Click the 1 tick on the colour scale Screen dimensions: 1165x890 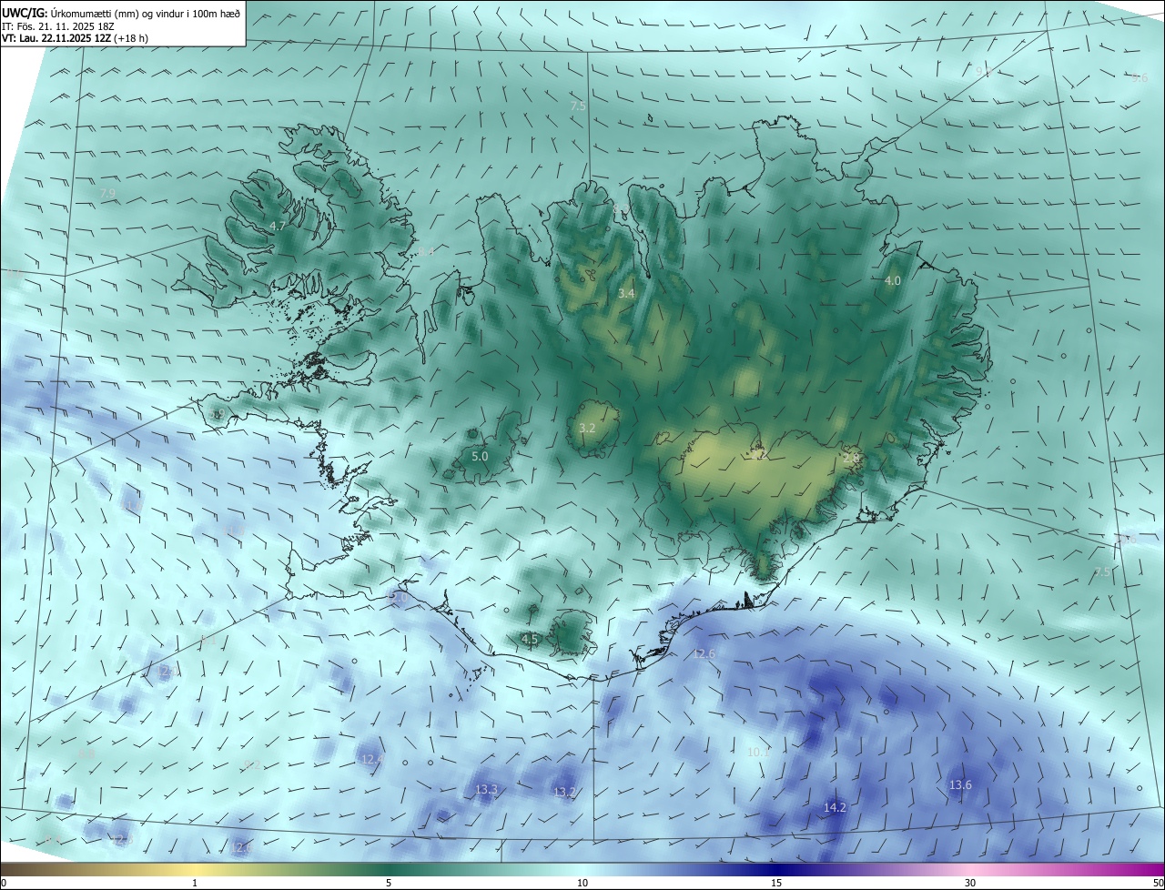(x=195, y=883)
